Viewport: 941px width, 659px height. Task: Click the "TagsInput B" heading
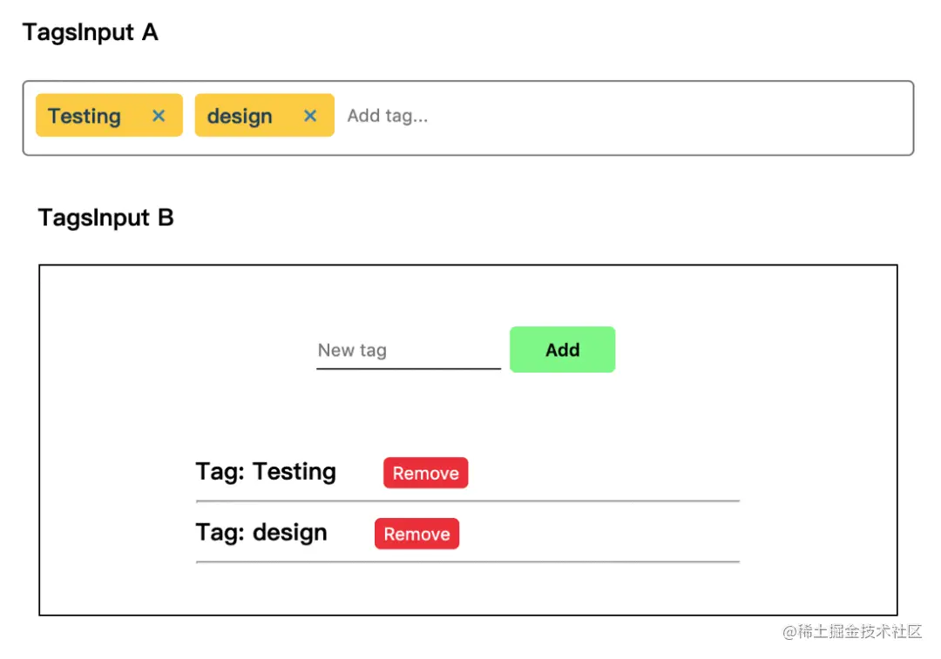[x=106, y=218]
